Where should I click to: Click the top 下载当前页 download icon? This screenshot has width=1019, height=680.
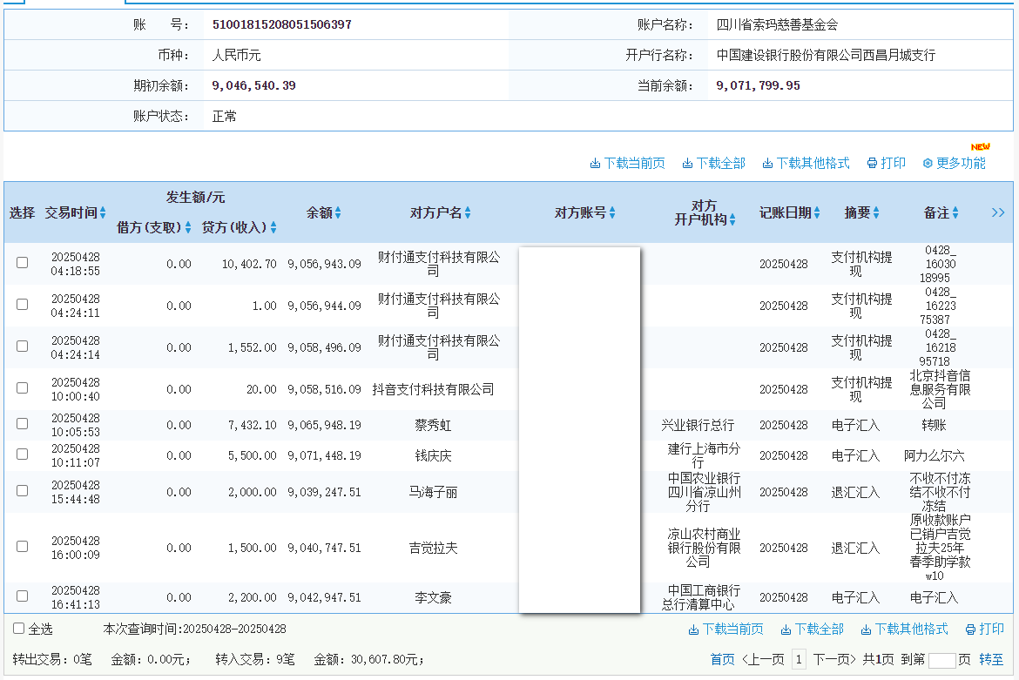[x=596, y=164]
